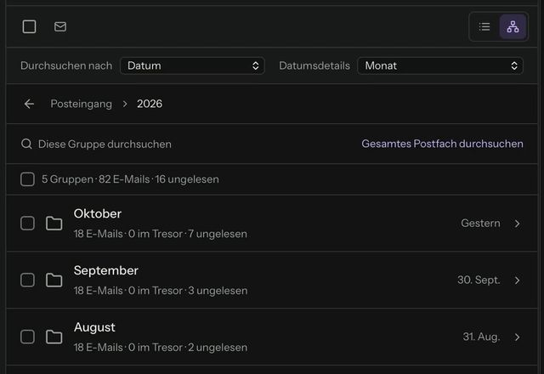Click the envelope mark-as-read icon
The height and width of the screenshot is (374, 544).
[x=60, y=26]
